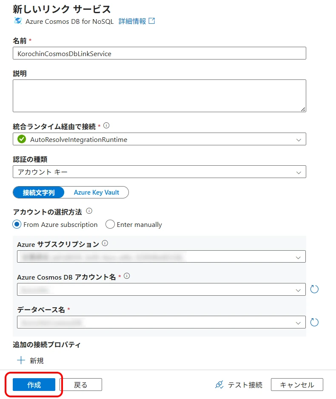Screen dimensions: 336x399
Task: Click into the 説明 text area
Action: click(x=159, y=96)
